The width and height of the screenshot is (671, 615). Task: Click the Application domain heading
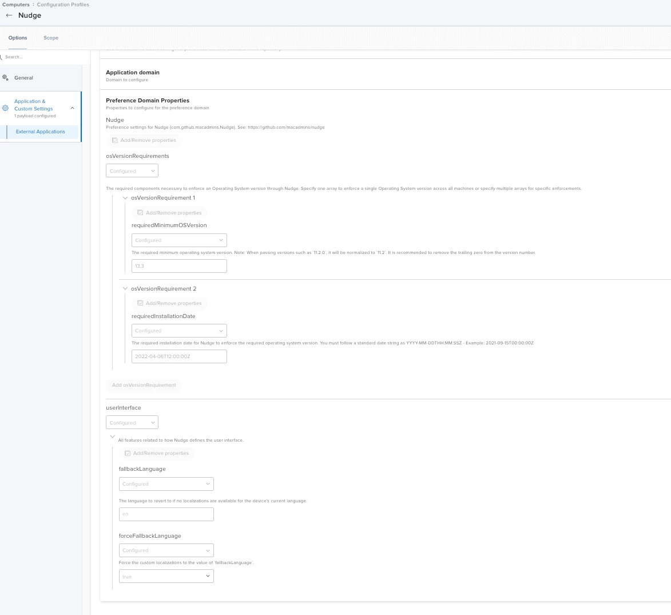[133, 72]
